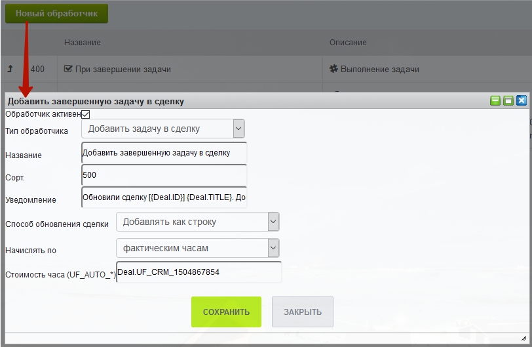This screenshot has width=532, height=347.
Task: Click the resize grip at dialog corner
Action: [x=523, y=337]
